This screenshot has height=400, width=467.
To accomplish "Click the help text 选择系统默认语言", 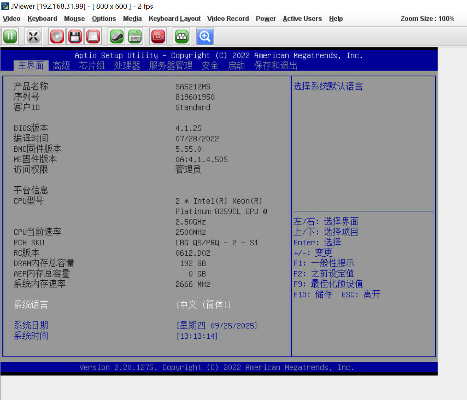I will (328, 86).
